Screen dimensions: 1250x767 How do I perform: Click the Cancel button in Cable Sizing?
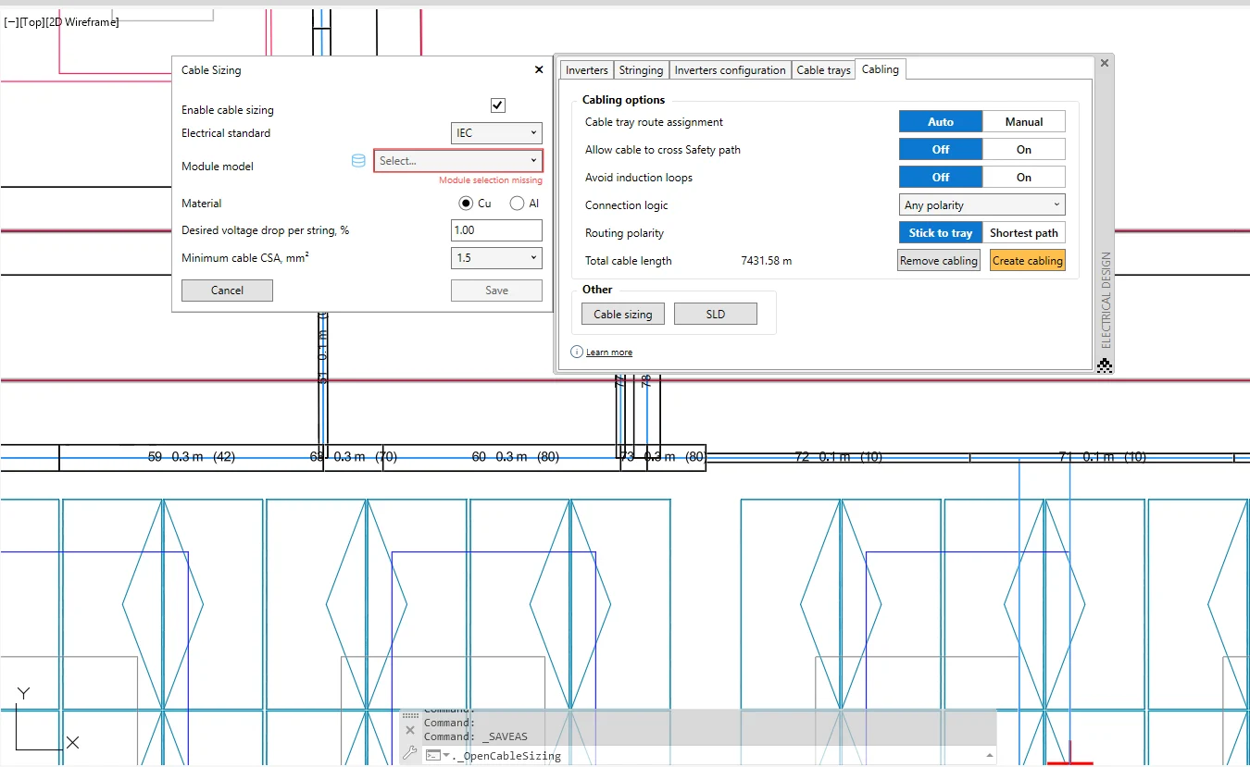click(227, 291)
